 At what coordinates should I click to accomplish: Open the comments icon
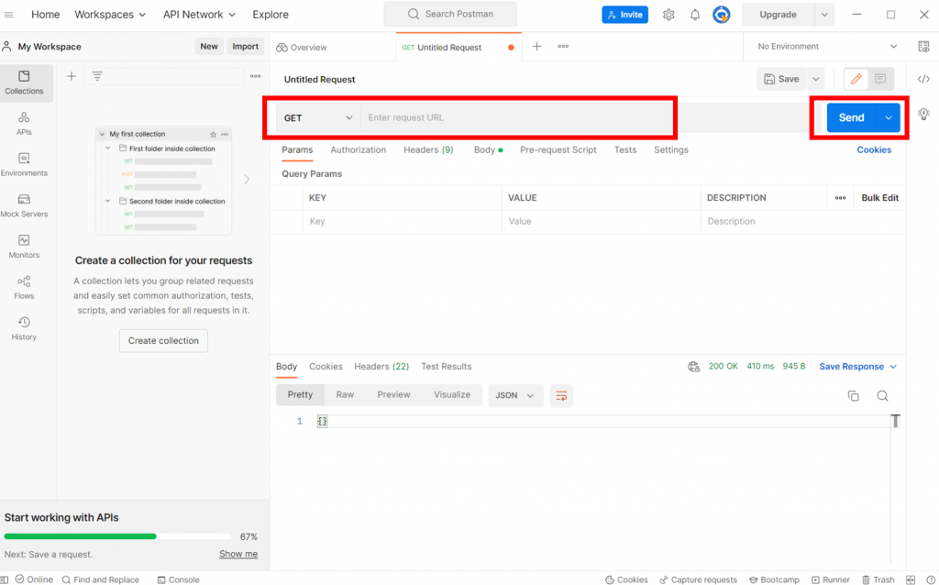coord(880,79)
